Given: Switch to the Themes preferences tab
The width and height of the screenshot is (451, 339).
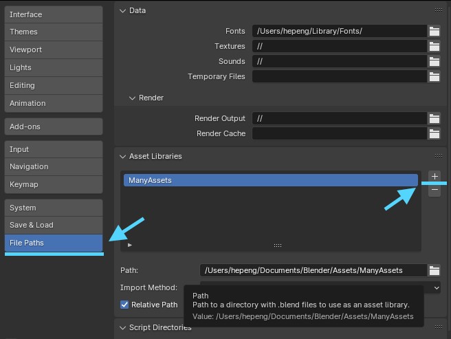Looking at the screenshot, I should 54,32.
